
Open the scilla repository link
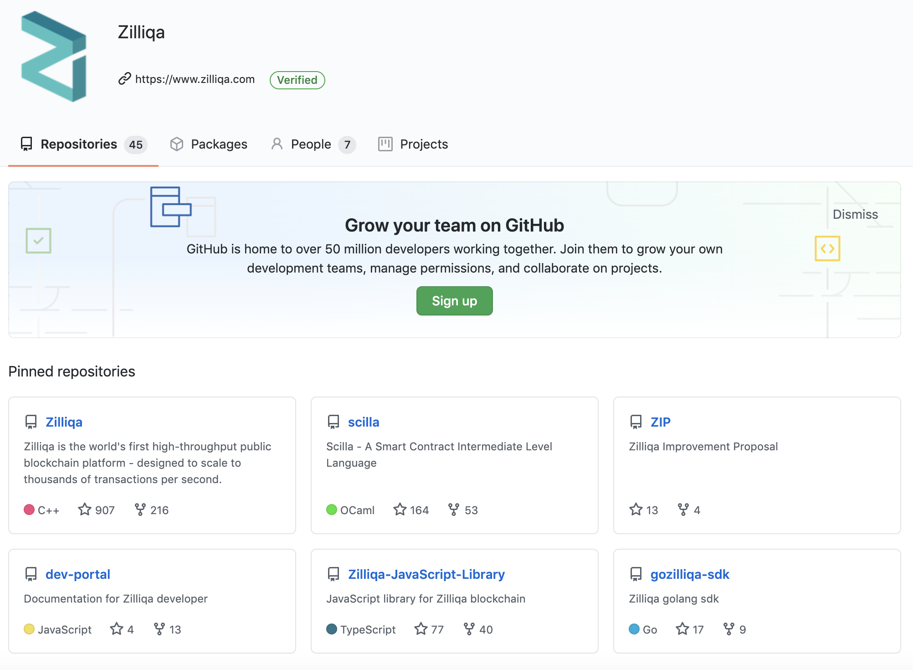pos(363,422)
